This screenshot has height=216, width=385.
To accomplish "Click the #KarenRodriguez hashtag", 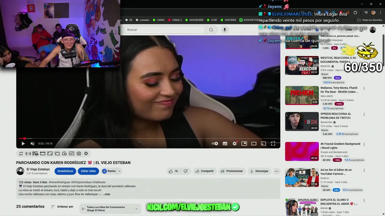I will pos(59,182).
